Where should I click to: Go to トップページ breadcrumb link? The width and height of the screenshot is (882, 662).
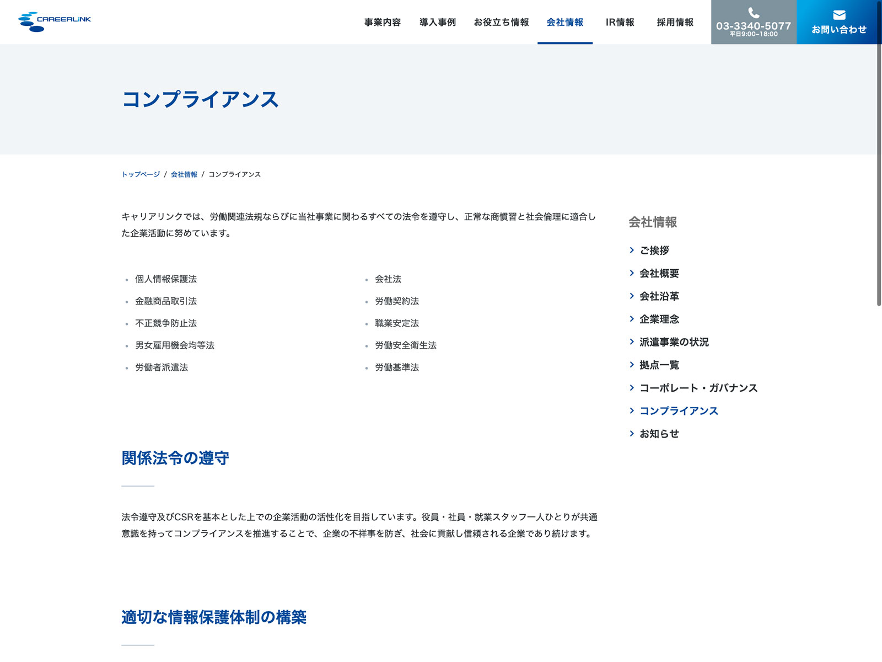(x=141, y=174)
